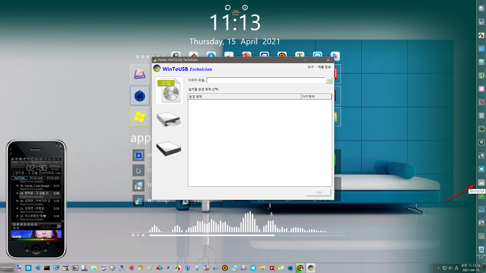Click the 다음 button
Screen dimensions: 486x273
coord(318,192)
